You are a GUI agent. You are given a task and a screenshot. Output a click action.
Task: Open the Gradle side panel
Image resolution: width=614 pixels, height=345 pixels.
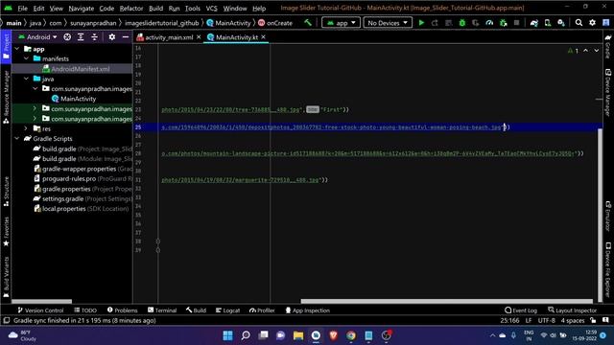[x=608, y=46]
